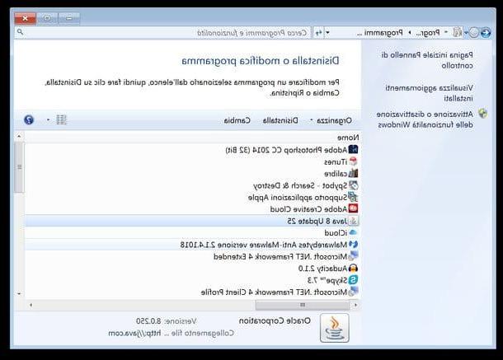This screenshot has width=503, height=360.
Task: Select Skype 7.3 entry text
Action: tap(327, 280)
